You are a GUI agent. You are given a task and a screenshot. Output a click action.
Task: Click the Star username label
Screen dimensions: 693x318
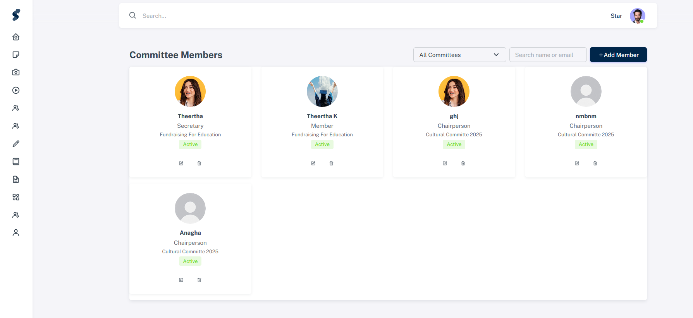tap(616, 16)
